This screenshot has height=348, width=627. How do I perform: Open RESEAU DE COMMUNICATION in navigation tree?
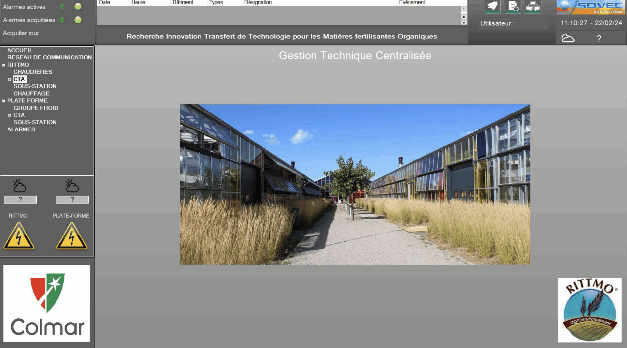tap(49, 57)
